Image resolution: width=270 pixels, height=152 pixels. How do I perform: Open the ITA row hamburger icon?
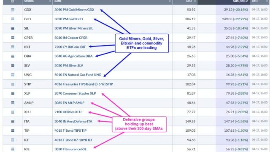click(x=13, y=121)
